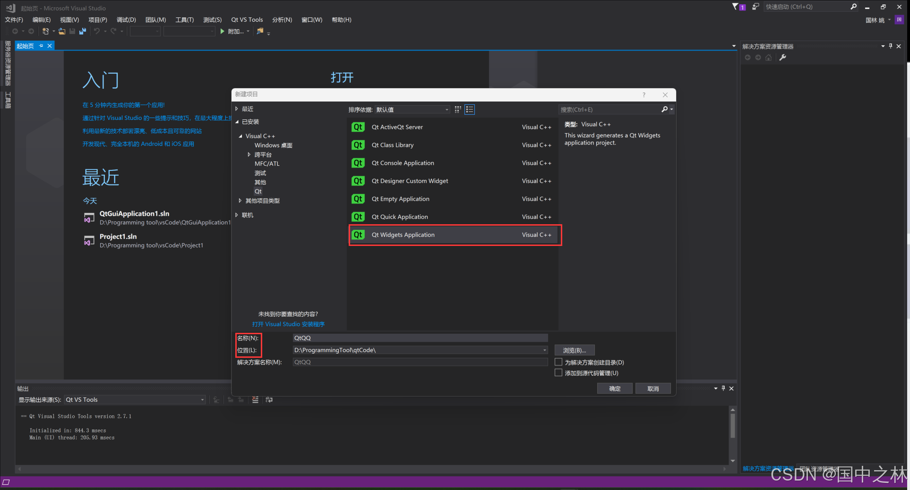Expand the 其他项目类型 tree node

240,201
